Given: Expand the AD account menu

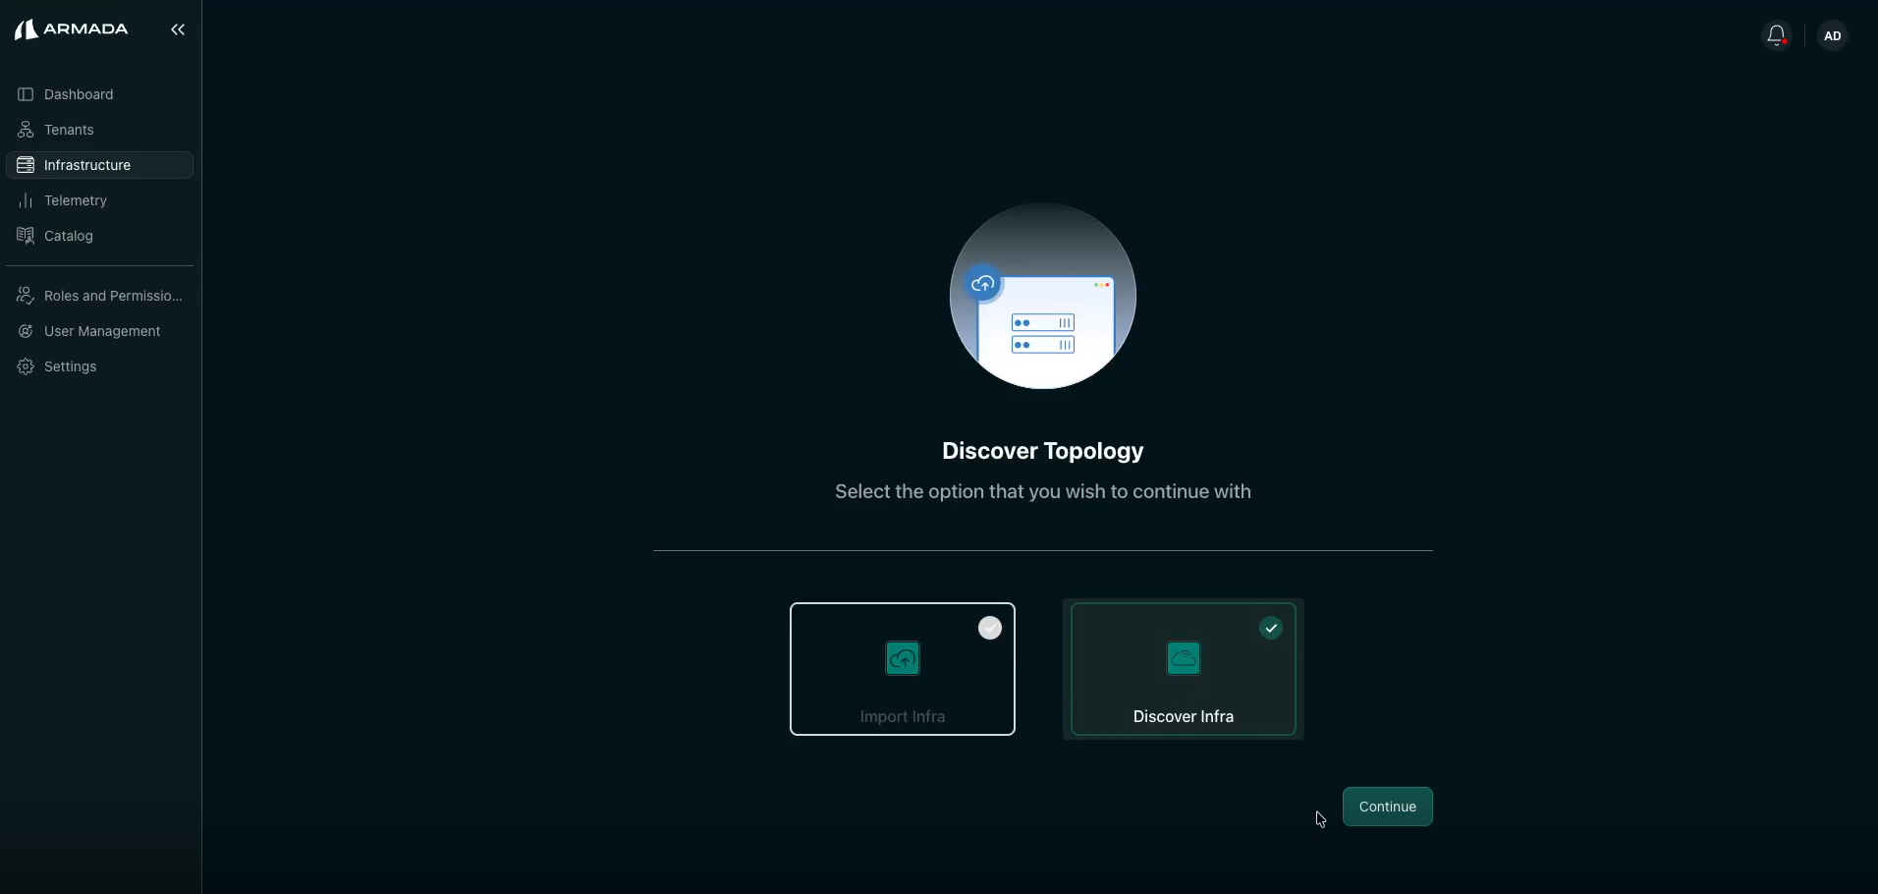Looking at the screenshot, I should [1833, 36].
